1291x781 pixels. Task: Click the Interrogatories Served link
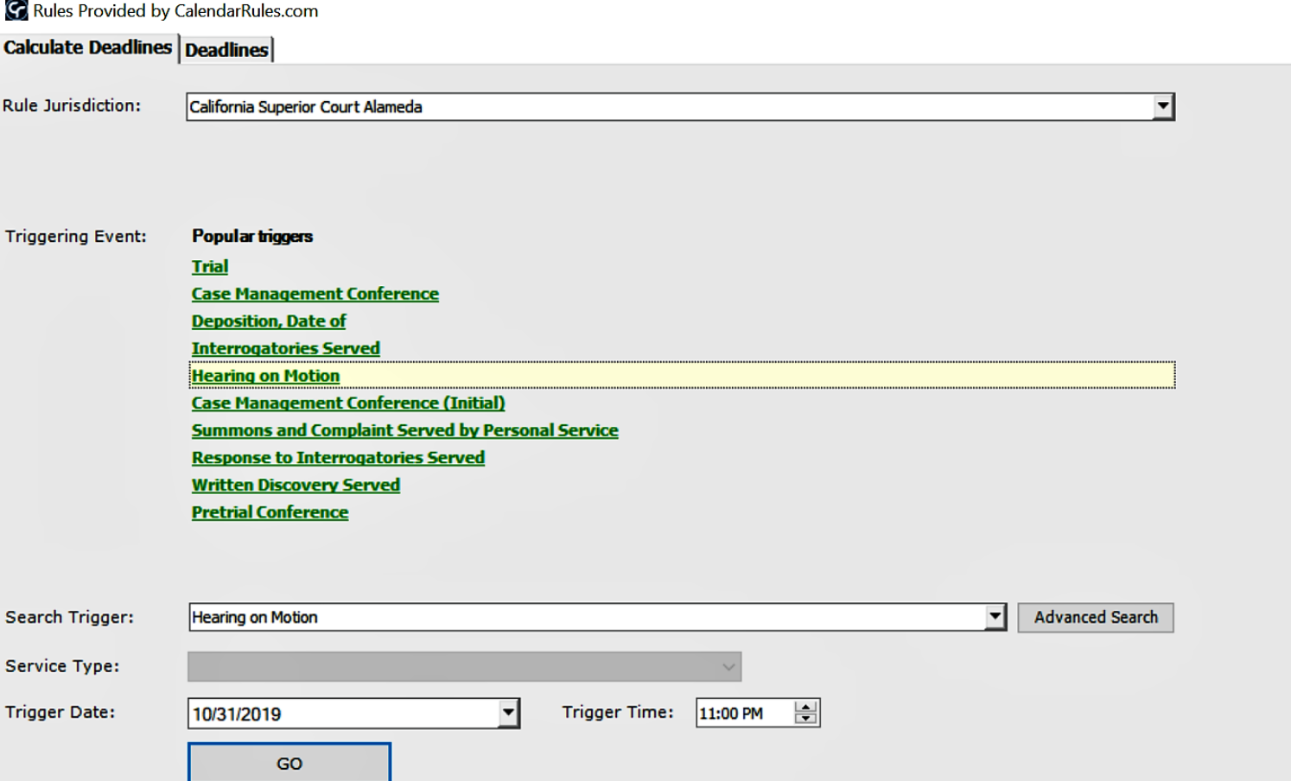coord(285,348)
